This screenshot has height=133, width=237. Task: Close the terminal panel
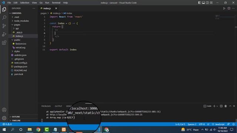[x=234, y=106]
